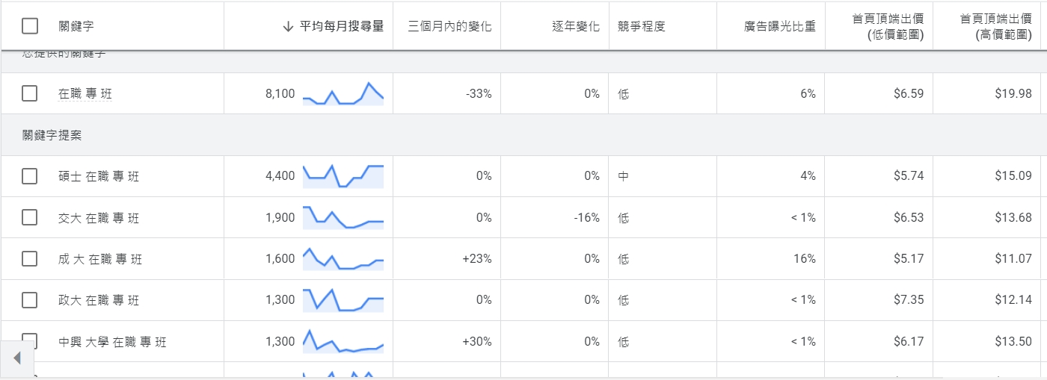
Task: Enable the checkbox for 成大 在職 專班
Action: [30, 259]
